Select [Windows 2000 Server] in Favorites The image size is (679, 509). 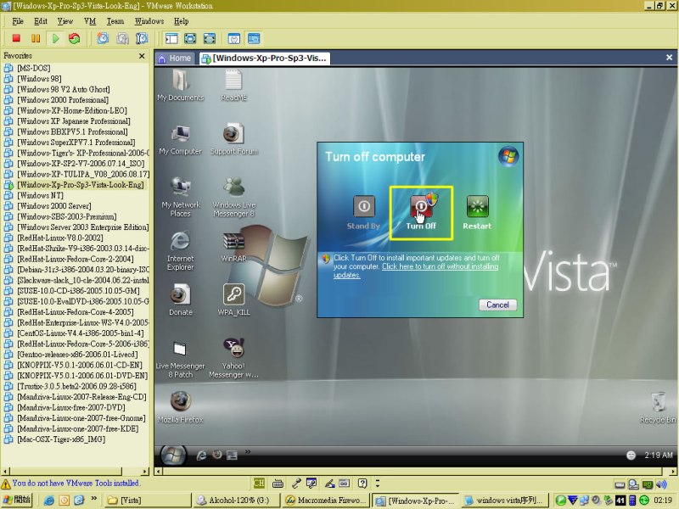[54, 206]
